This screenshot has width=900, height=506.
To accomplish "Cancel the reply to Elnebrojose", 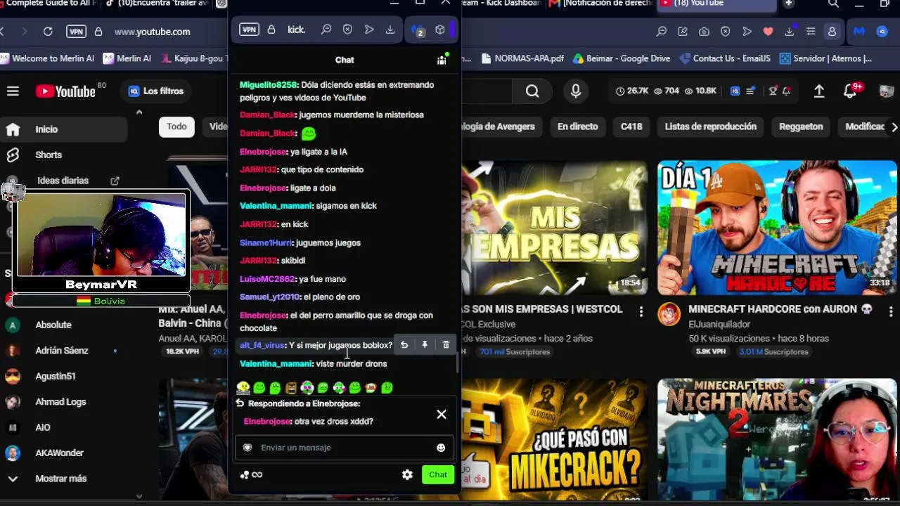I will (x=442, y=415).
